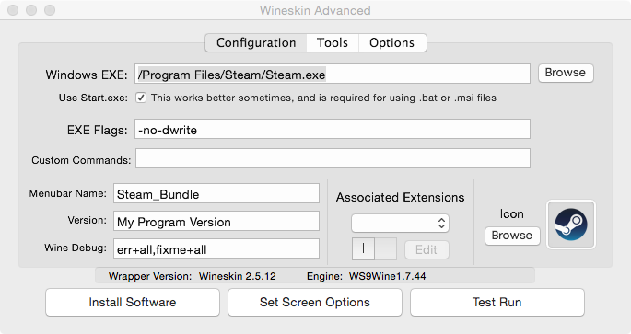
Task: Switch to the Configuration tab
Action: [256, 42]
